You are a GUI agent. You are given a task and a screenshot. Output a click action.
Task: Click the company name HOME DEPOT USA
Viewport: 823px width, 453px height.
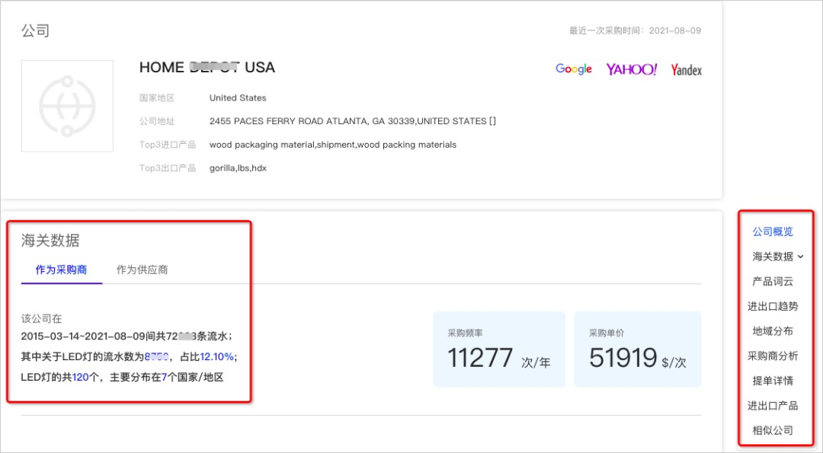tap(207, 67)
